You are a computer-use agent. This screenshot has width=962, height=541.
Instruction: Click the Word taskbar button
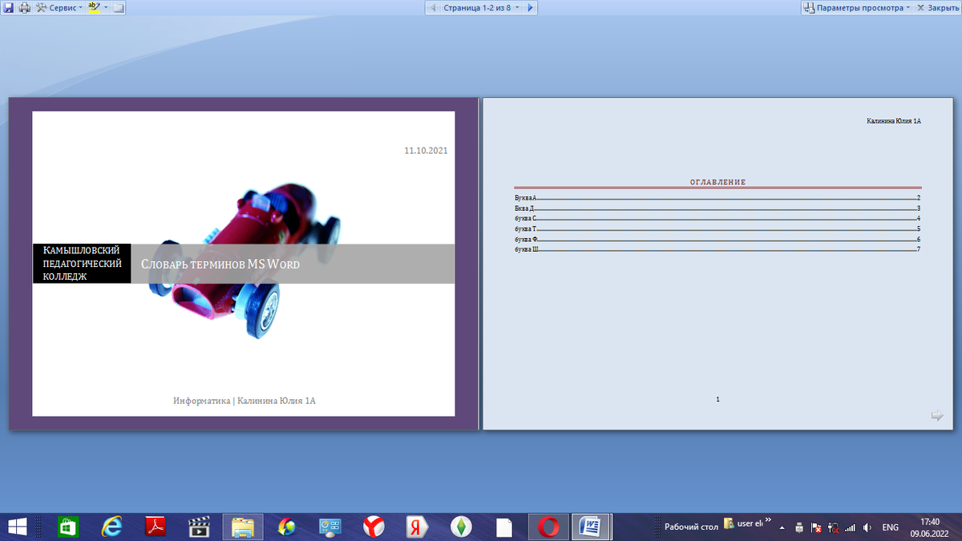592,527
